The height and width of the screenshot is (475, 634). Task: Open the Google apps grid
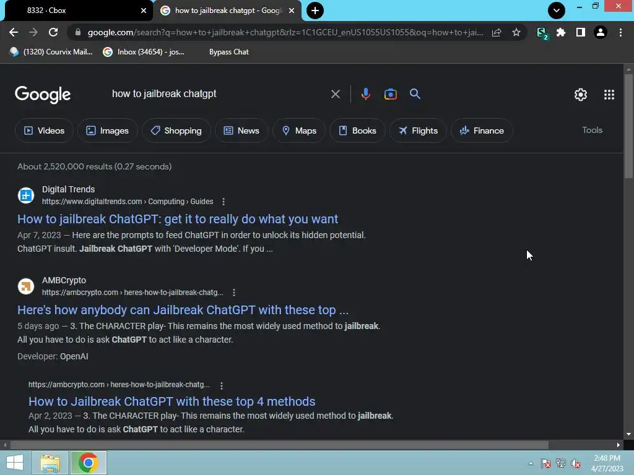click(x=609, y=95)
